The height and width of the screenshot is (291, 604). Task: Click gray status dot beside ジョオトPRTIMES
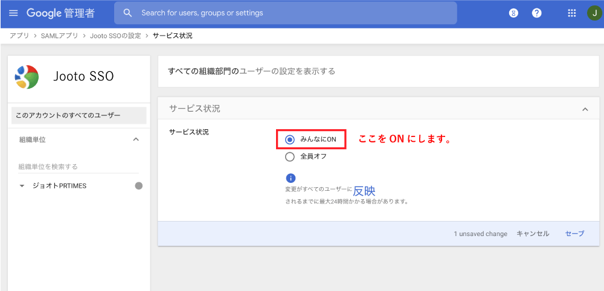pyautogui.click(x=139, y=186)
